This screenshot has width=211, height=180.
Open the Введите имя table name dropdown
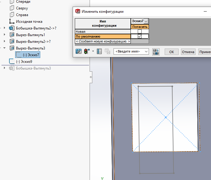[x=147, y=52]
